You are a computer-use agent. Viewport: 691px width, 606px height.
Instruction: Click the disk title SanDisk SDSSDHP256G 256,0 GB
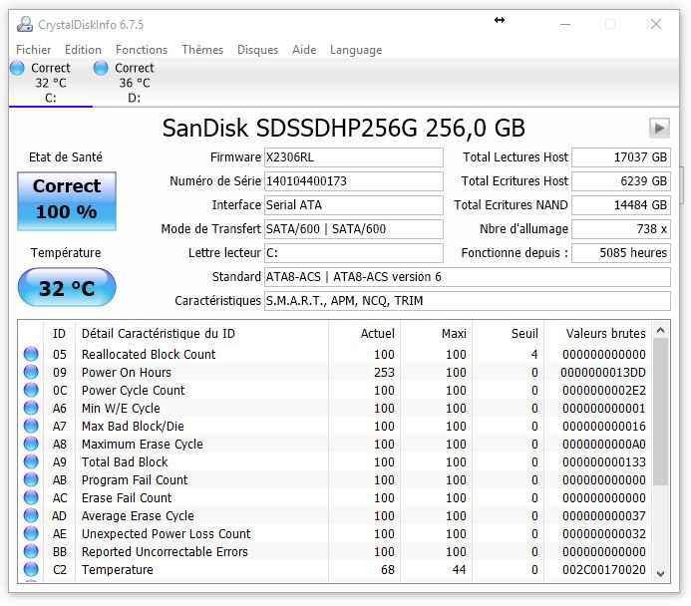pyautogui.click(x=343, y=129)
